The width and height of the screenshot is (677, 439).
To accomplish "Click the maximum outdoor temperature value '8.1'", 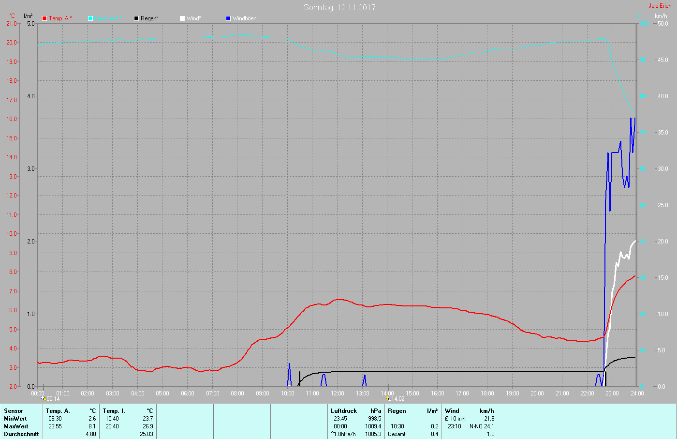I will (x=92, y=426).
